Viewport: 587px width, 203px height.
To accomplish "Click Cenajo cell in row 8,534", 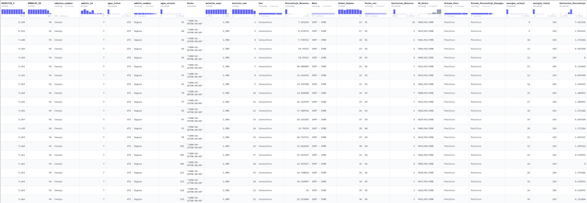I will coord(58,23).
